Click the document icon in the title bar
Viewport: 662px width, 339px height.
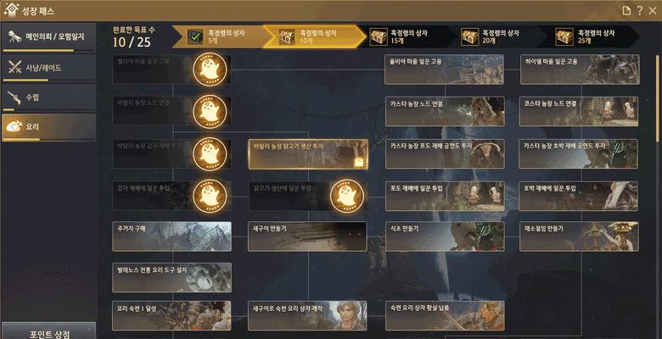(x=626, y=10)
